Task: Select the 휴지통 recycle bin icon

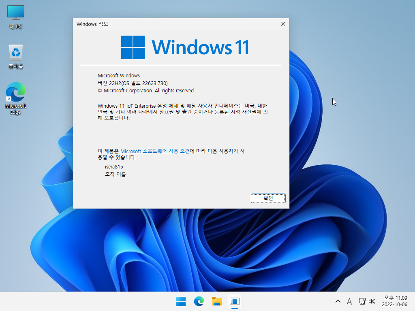Action: (x=16, y=56)
